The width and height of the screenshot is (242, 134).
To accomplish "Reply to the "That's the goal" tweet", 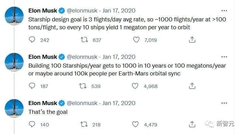I will [32, 124].
